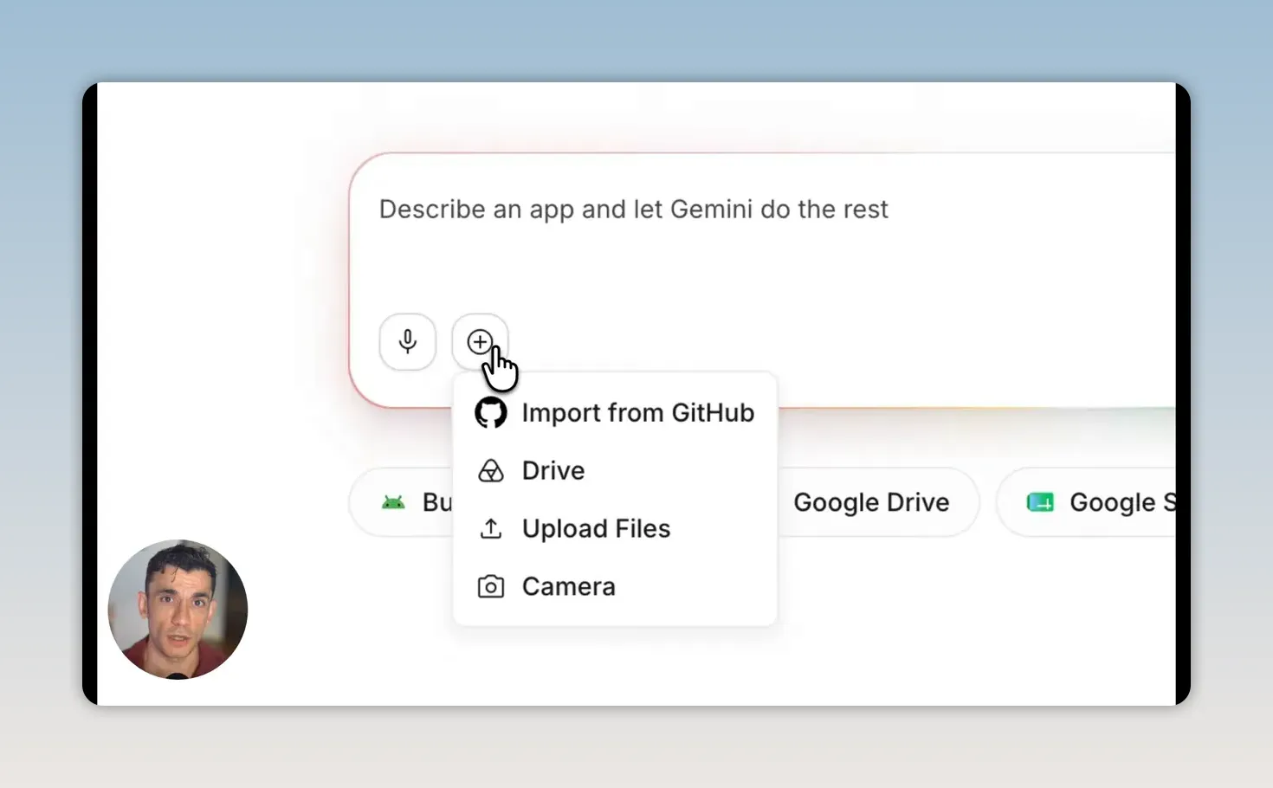Click the camera icon in menu
The image size is (1273, 788).
pyautogui.click(x=491, y=587)
